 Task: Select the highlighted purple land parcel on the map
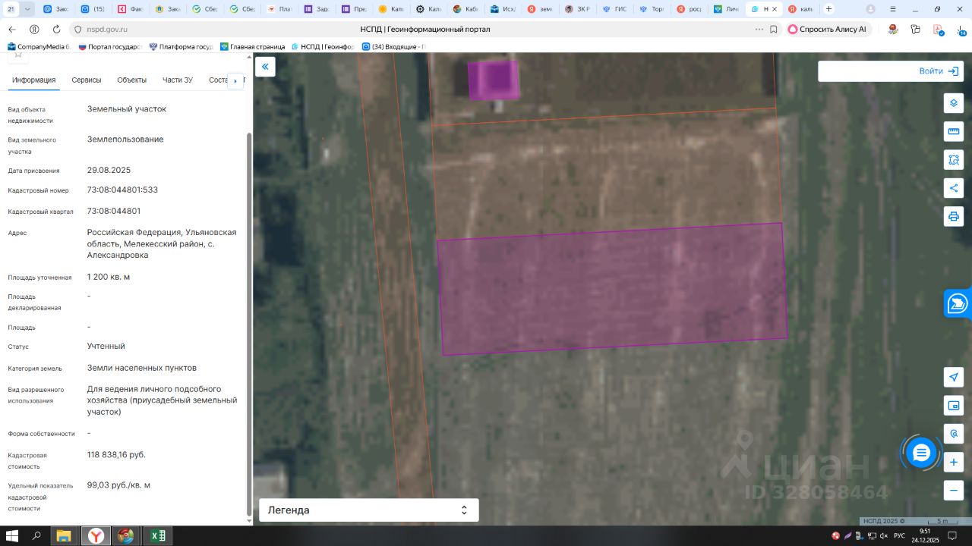pos(612,289)
